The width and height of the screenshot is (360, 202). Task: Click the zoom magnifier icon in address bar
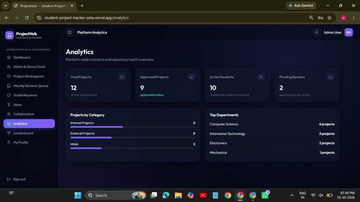click(311, 18)
